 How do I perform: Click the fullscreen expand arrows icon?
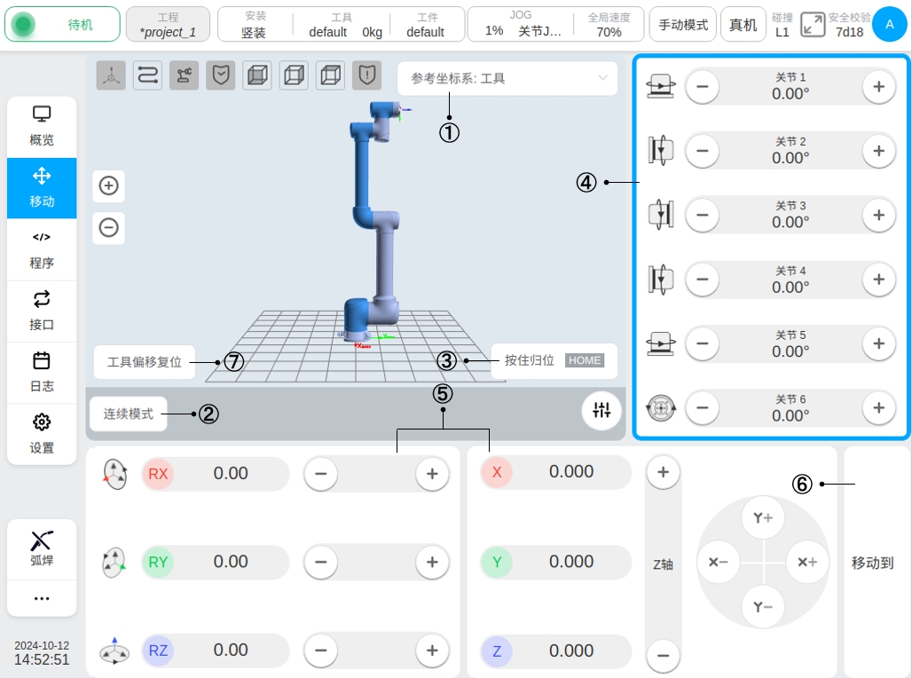click(812, 25)
